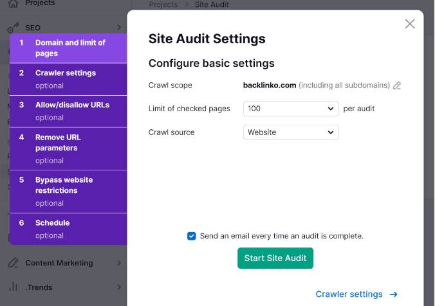Select the Domain and limit of pages step
Screen dimensions: 435x306
tap(68, 48)
